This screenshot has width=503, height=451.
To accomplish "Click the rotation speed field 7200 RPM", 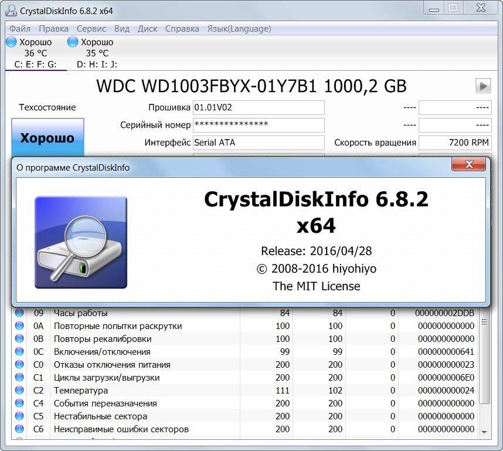I will [455, 142].
